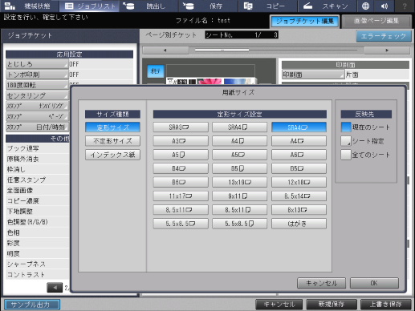
Task: Choose はがき postcard paper size
Action: (x=299, y=224)
